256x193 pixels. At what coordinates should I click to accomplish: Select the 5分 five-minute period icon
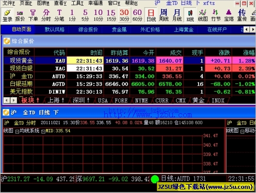(x=85, y=15)
